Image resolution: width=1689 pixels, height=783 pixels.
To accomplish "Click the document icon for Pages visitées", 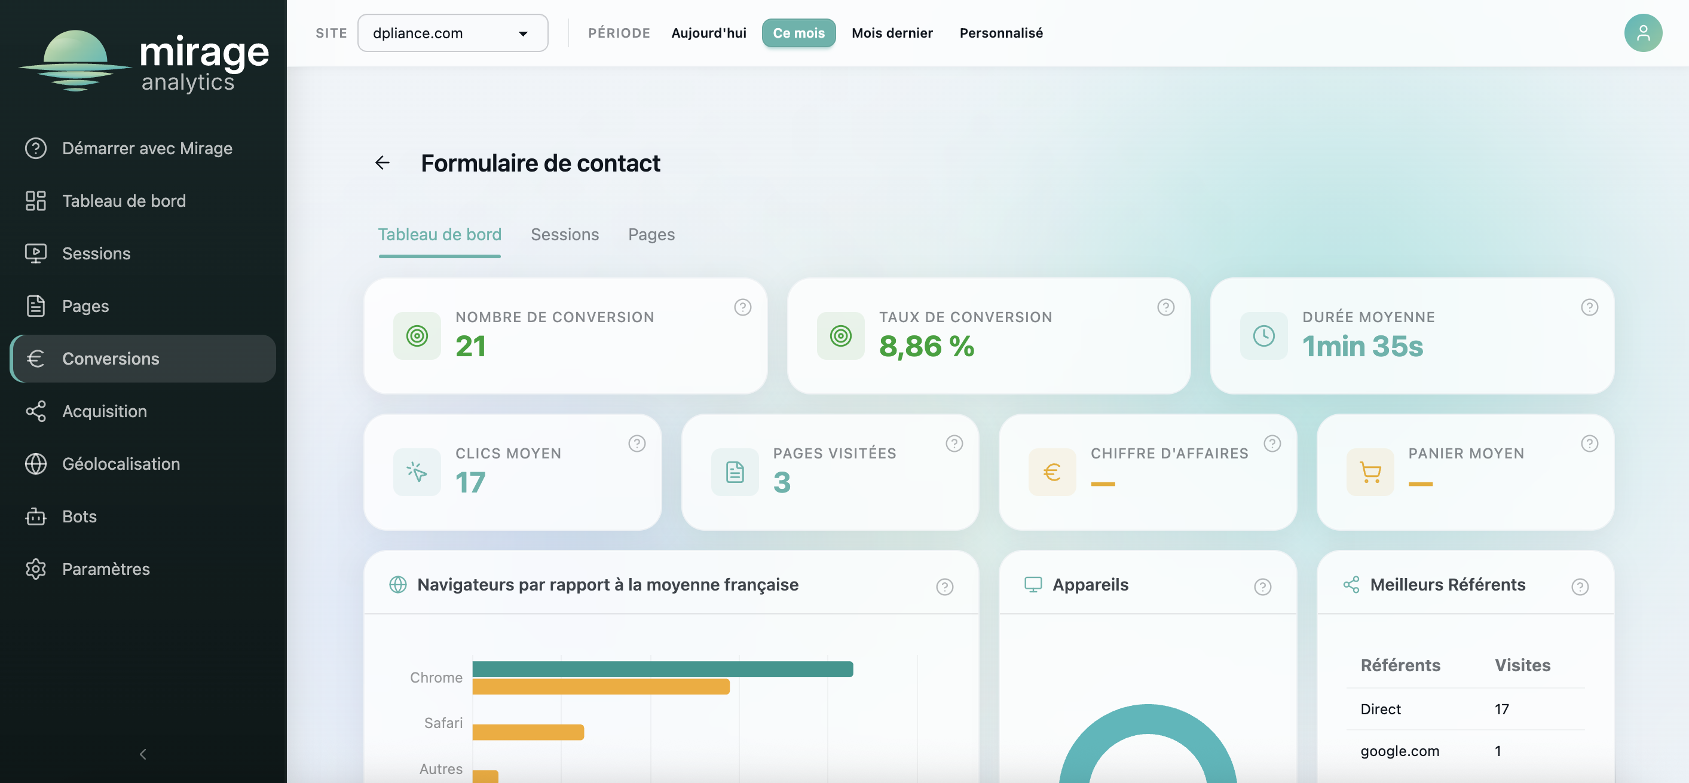I will click(x=735, y=472).
